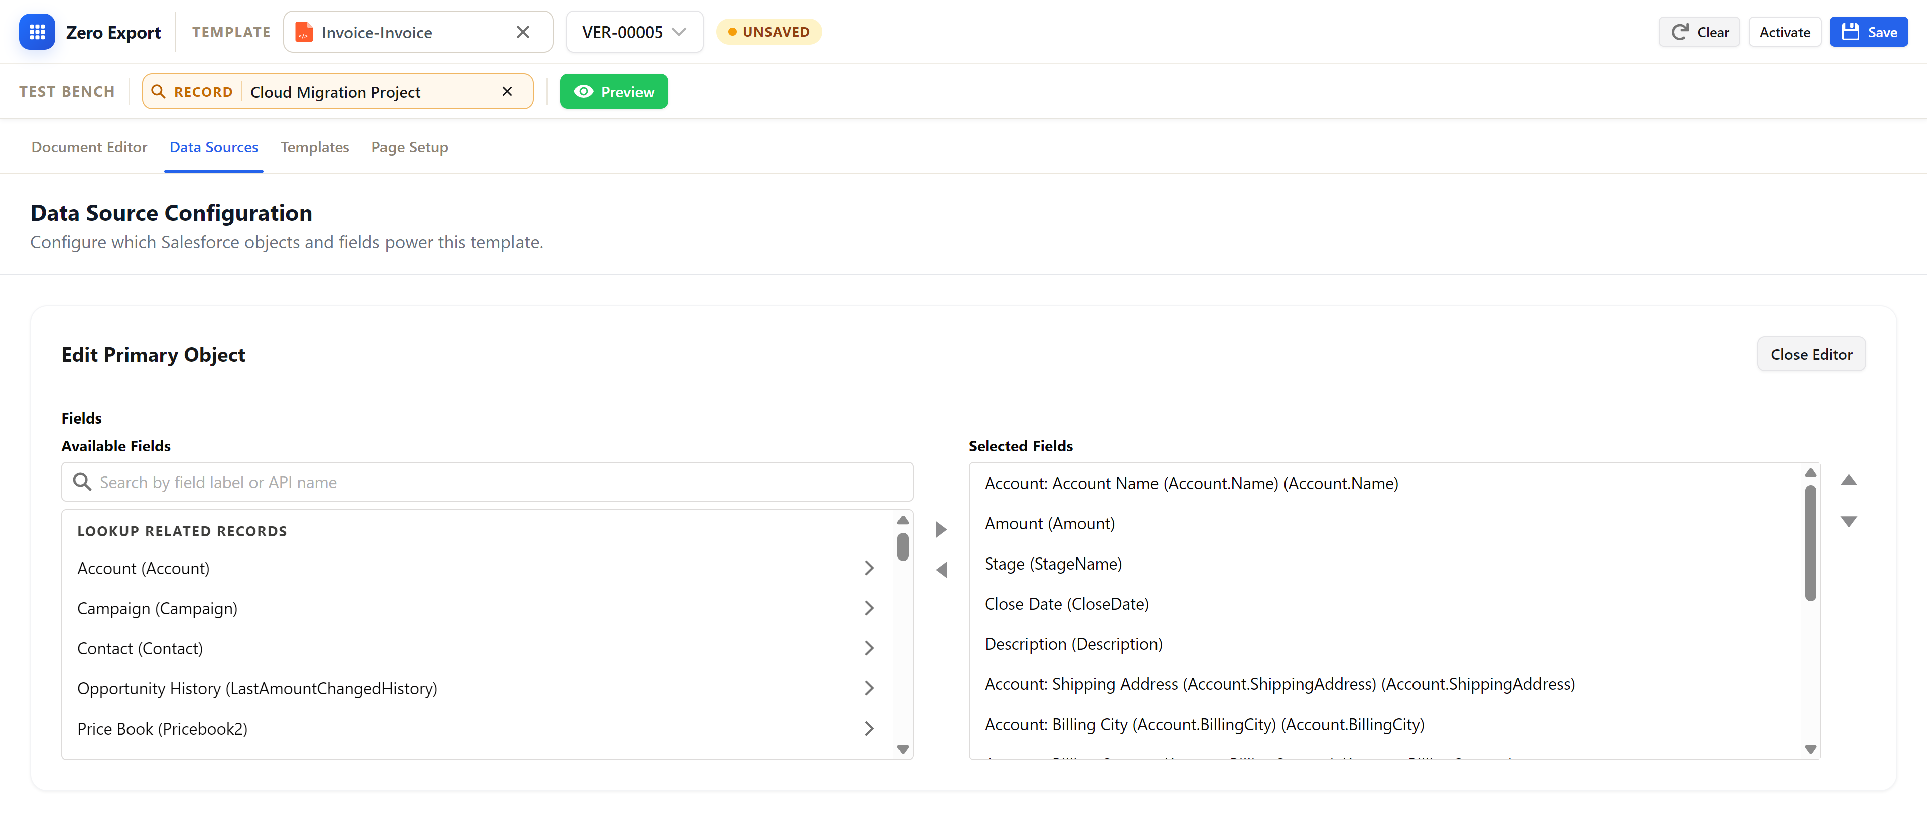Click the Invoice-Invoice template file icon
The height and width of the screenshot is (839, 1927).
pyautogui.click(x=304, y=32)
